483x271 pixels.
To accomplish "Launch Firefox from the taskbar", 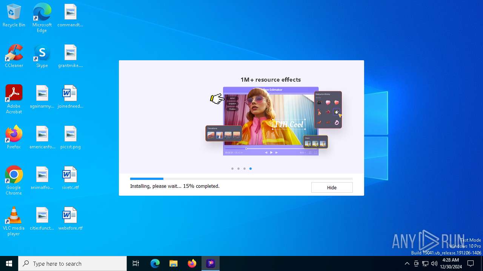I will (192, 263).
